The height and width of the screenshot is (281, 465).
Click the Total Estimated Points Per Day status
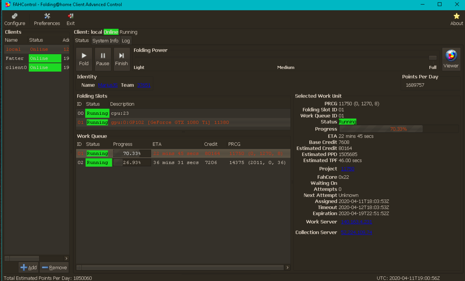pyautogui.click(x=48, y=278)
